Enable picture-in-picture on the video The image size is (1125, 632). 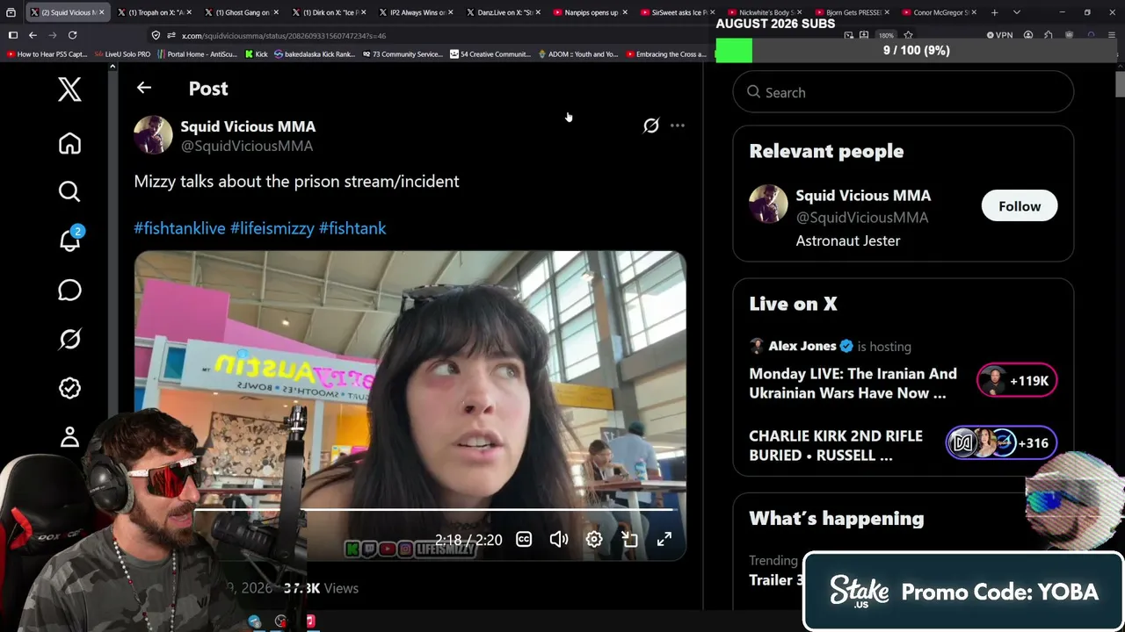tap(629, 539)
